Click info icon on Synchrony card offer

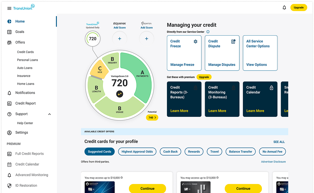[218, 177]
